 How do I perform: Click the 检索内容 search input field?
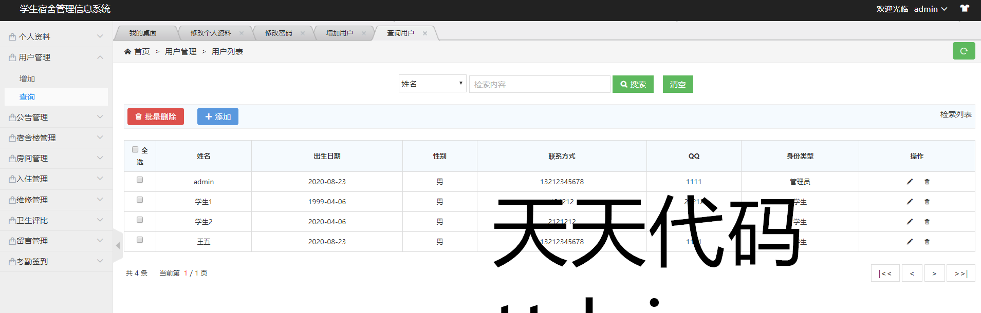point(539,84)
